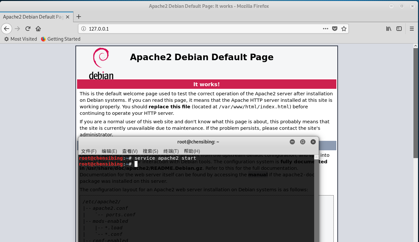Bookmark this page with the star

[x=344, y=29]
